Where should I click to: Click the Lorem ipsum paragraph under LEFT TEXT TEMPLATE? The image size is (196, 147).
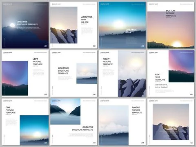tap(161, 86)
